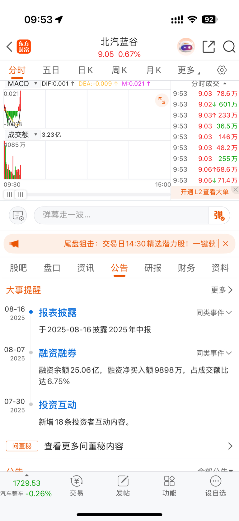Expand 同类事件 for 报表披露
The height and width of the screenshot is (521, 239).
click(x=214, y=313)
